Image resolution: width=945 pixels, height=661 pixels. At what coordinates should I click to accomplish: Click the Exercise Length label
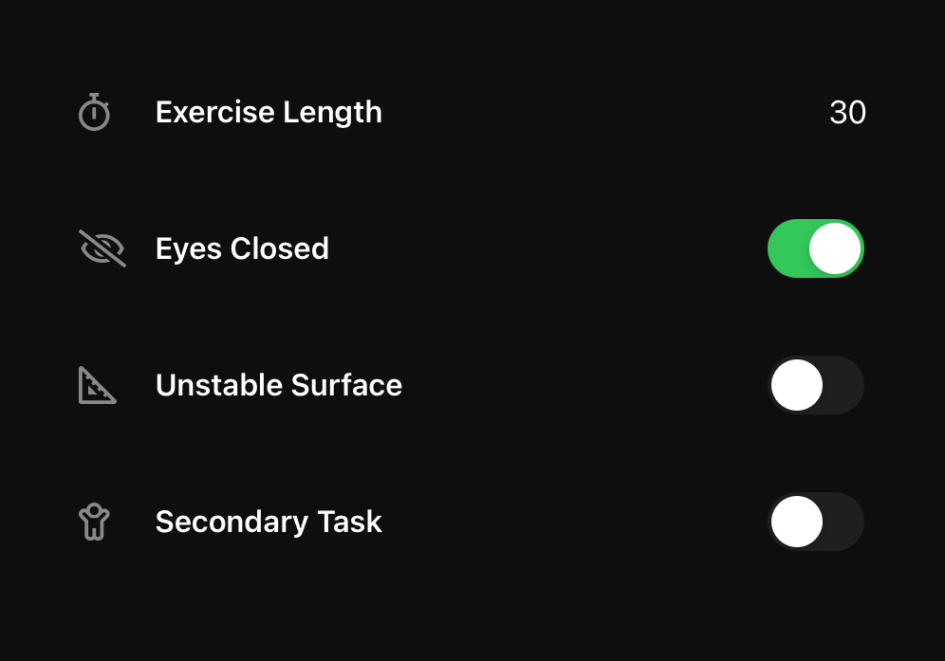tap(269, 111)
